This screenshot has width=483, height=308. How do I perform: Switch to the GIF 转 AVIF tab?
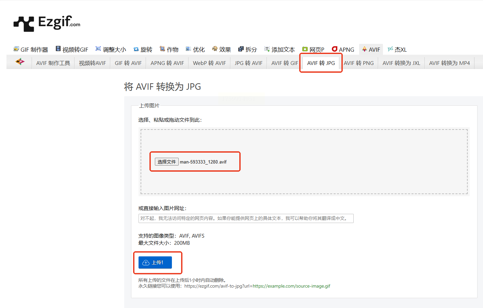pos(128,63)
